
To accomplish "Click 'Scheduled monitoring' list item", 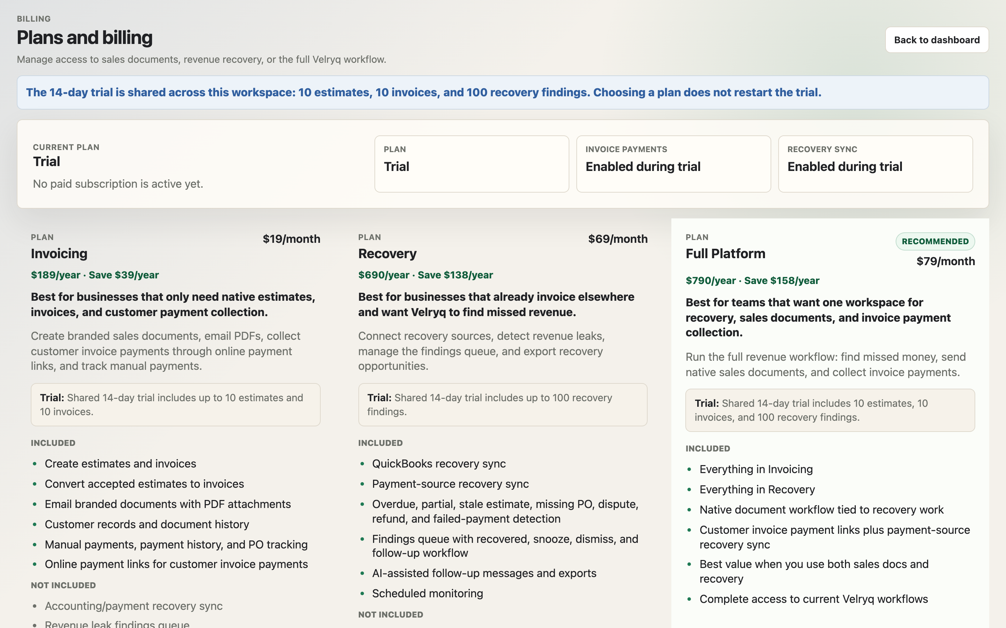I will pos(427,593).
